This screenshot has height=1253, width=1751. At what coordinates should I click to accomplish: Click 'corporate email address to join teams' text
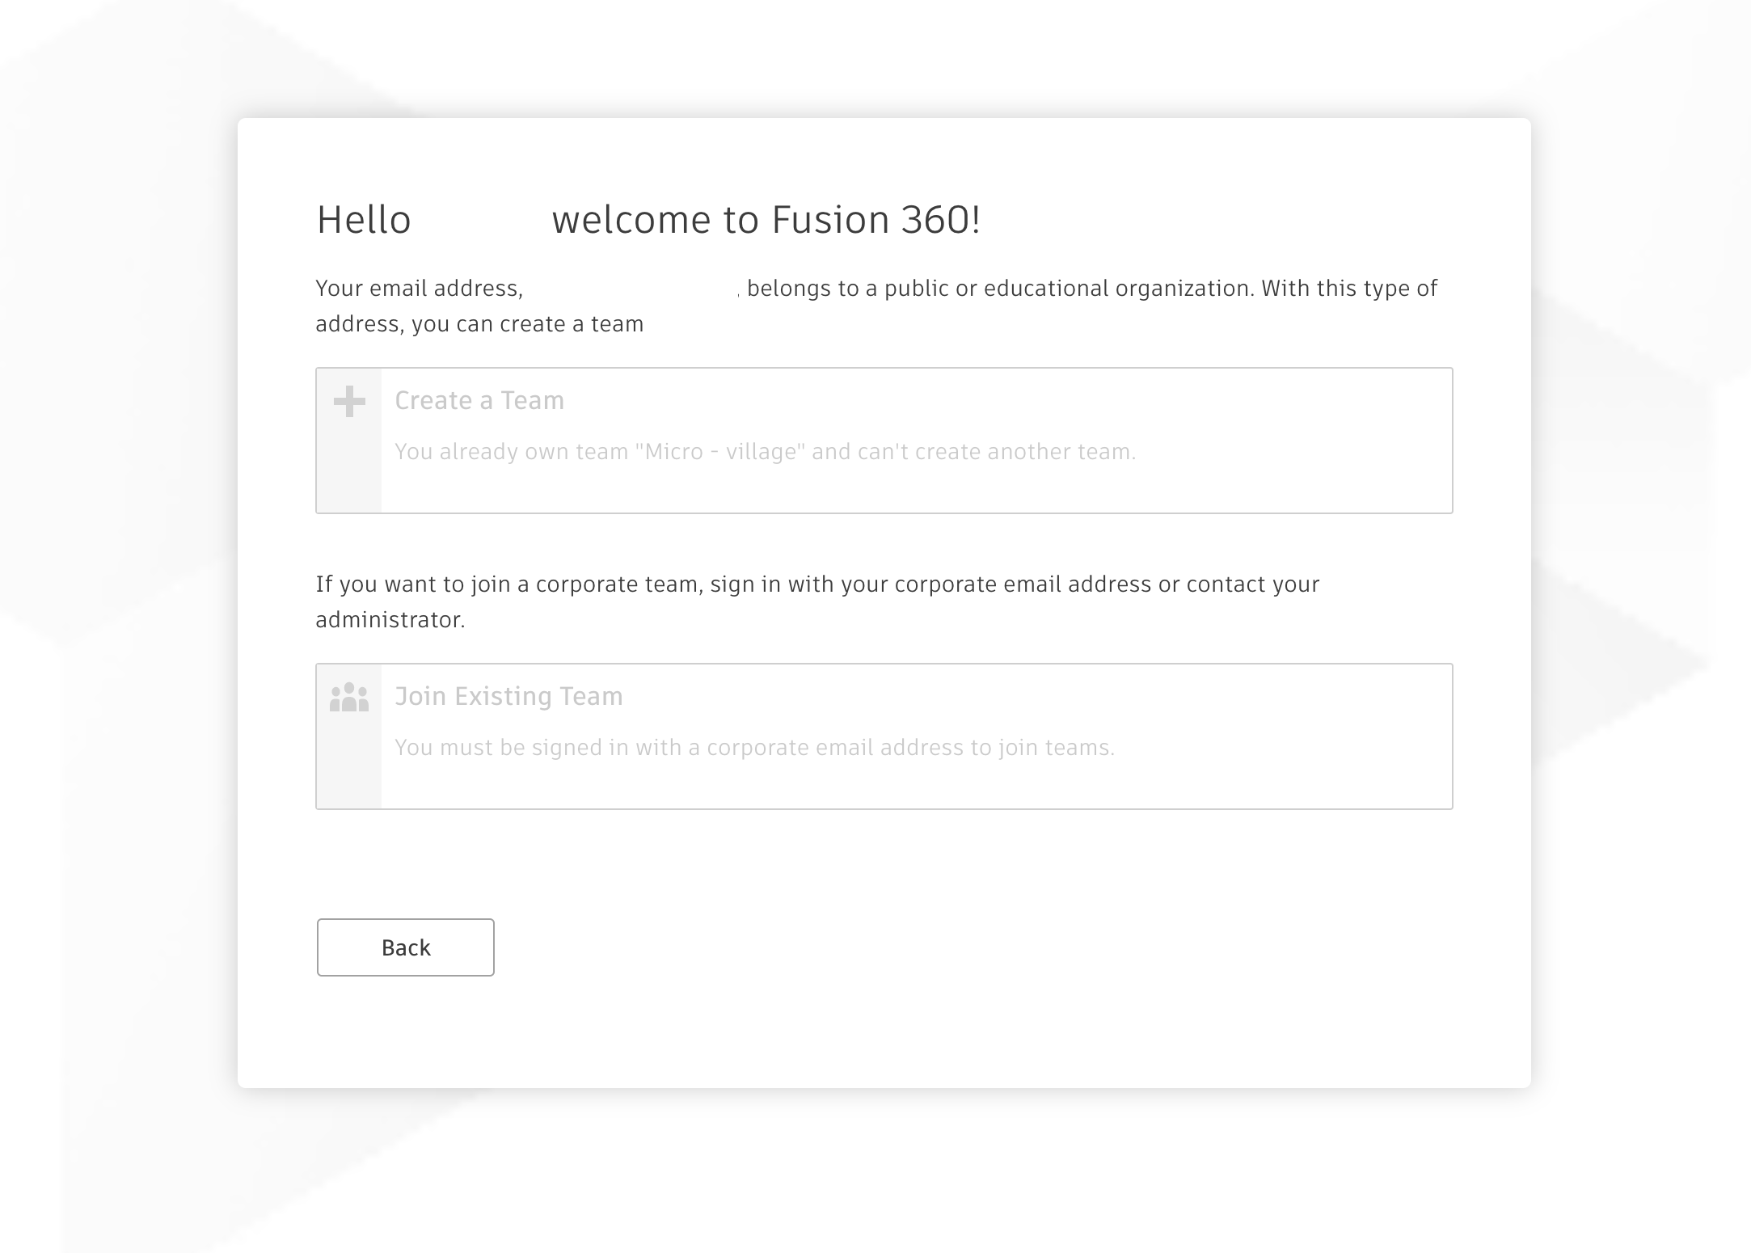[x=910, y=748]
